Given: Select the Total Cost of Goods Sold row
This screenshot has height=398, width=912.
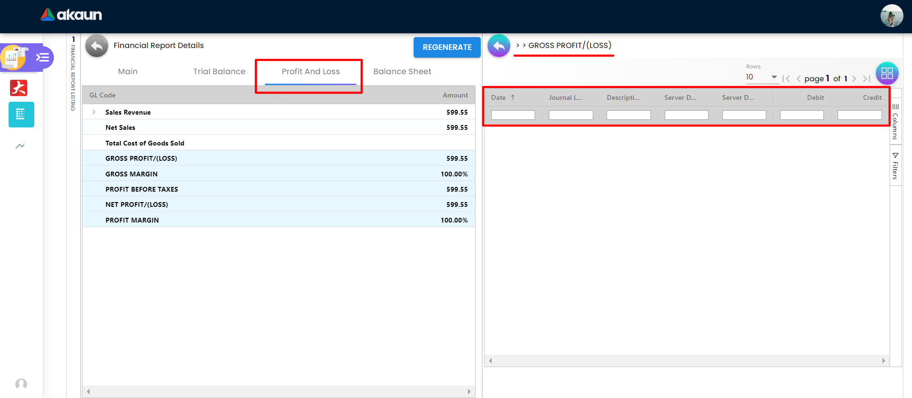Looking at the screenshot, I should pyautogui.click(x=279, y=143).
